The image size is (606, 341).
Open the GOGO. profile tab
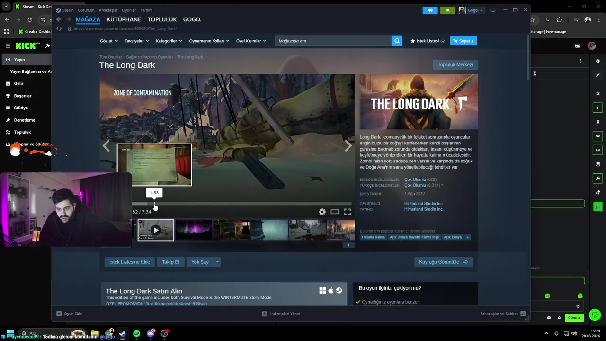(192, 19)
